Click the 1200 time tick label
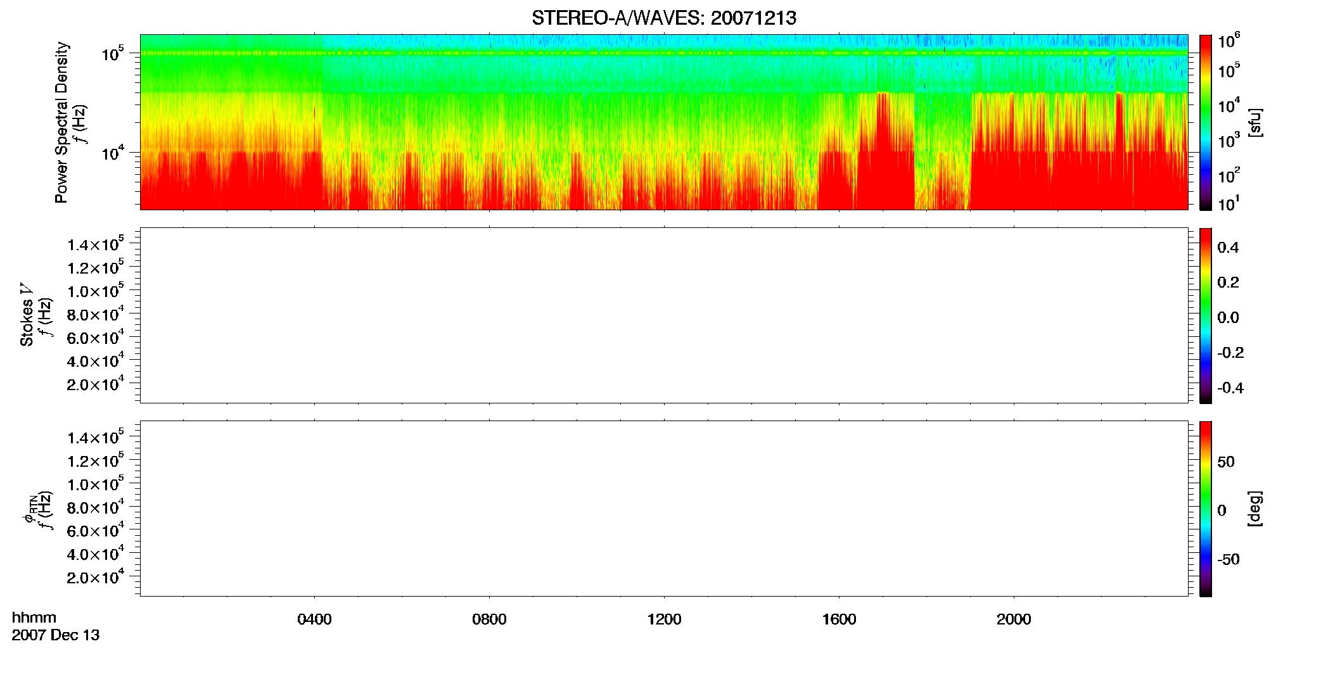 point(664,619)
